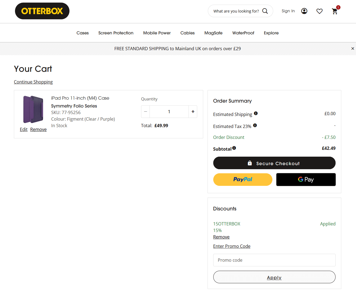The width and height of the screenshot is (356, 292).
Task: Focus the Promo code input field
Action: tap(274, 260)
